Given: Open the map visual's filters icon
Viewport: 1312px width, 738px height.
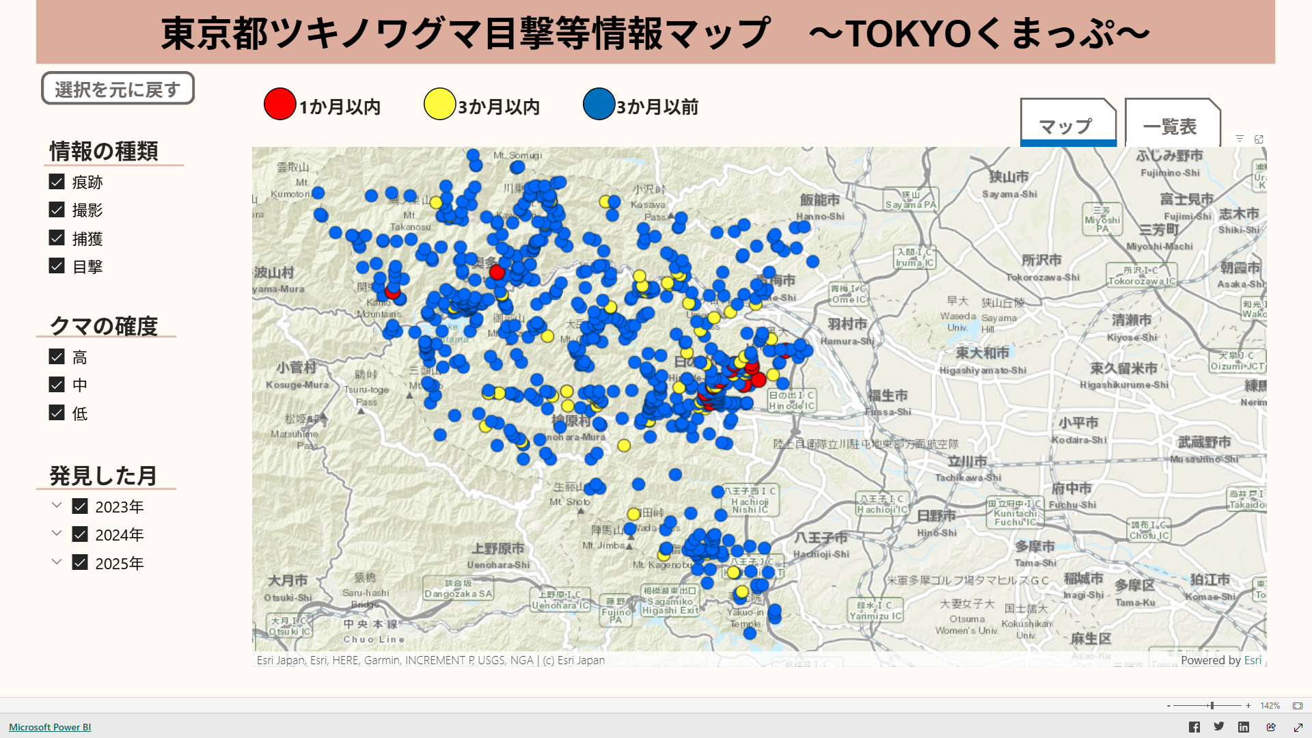Looking at the screenshot, I should (1240, 139).
